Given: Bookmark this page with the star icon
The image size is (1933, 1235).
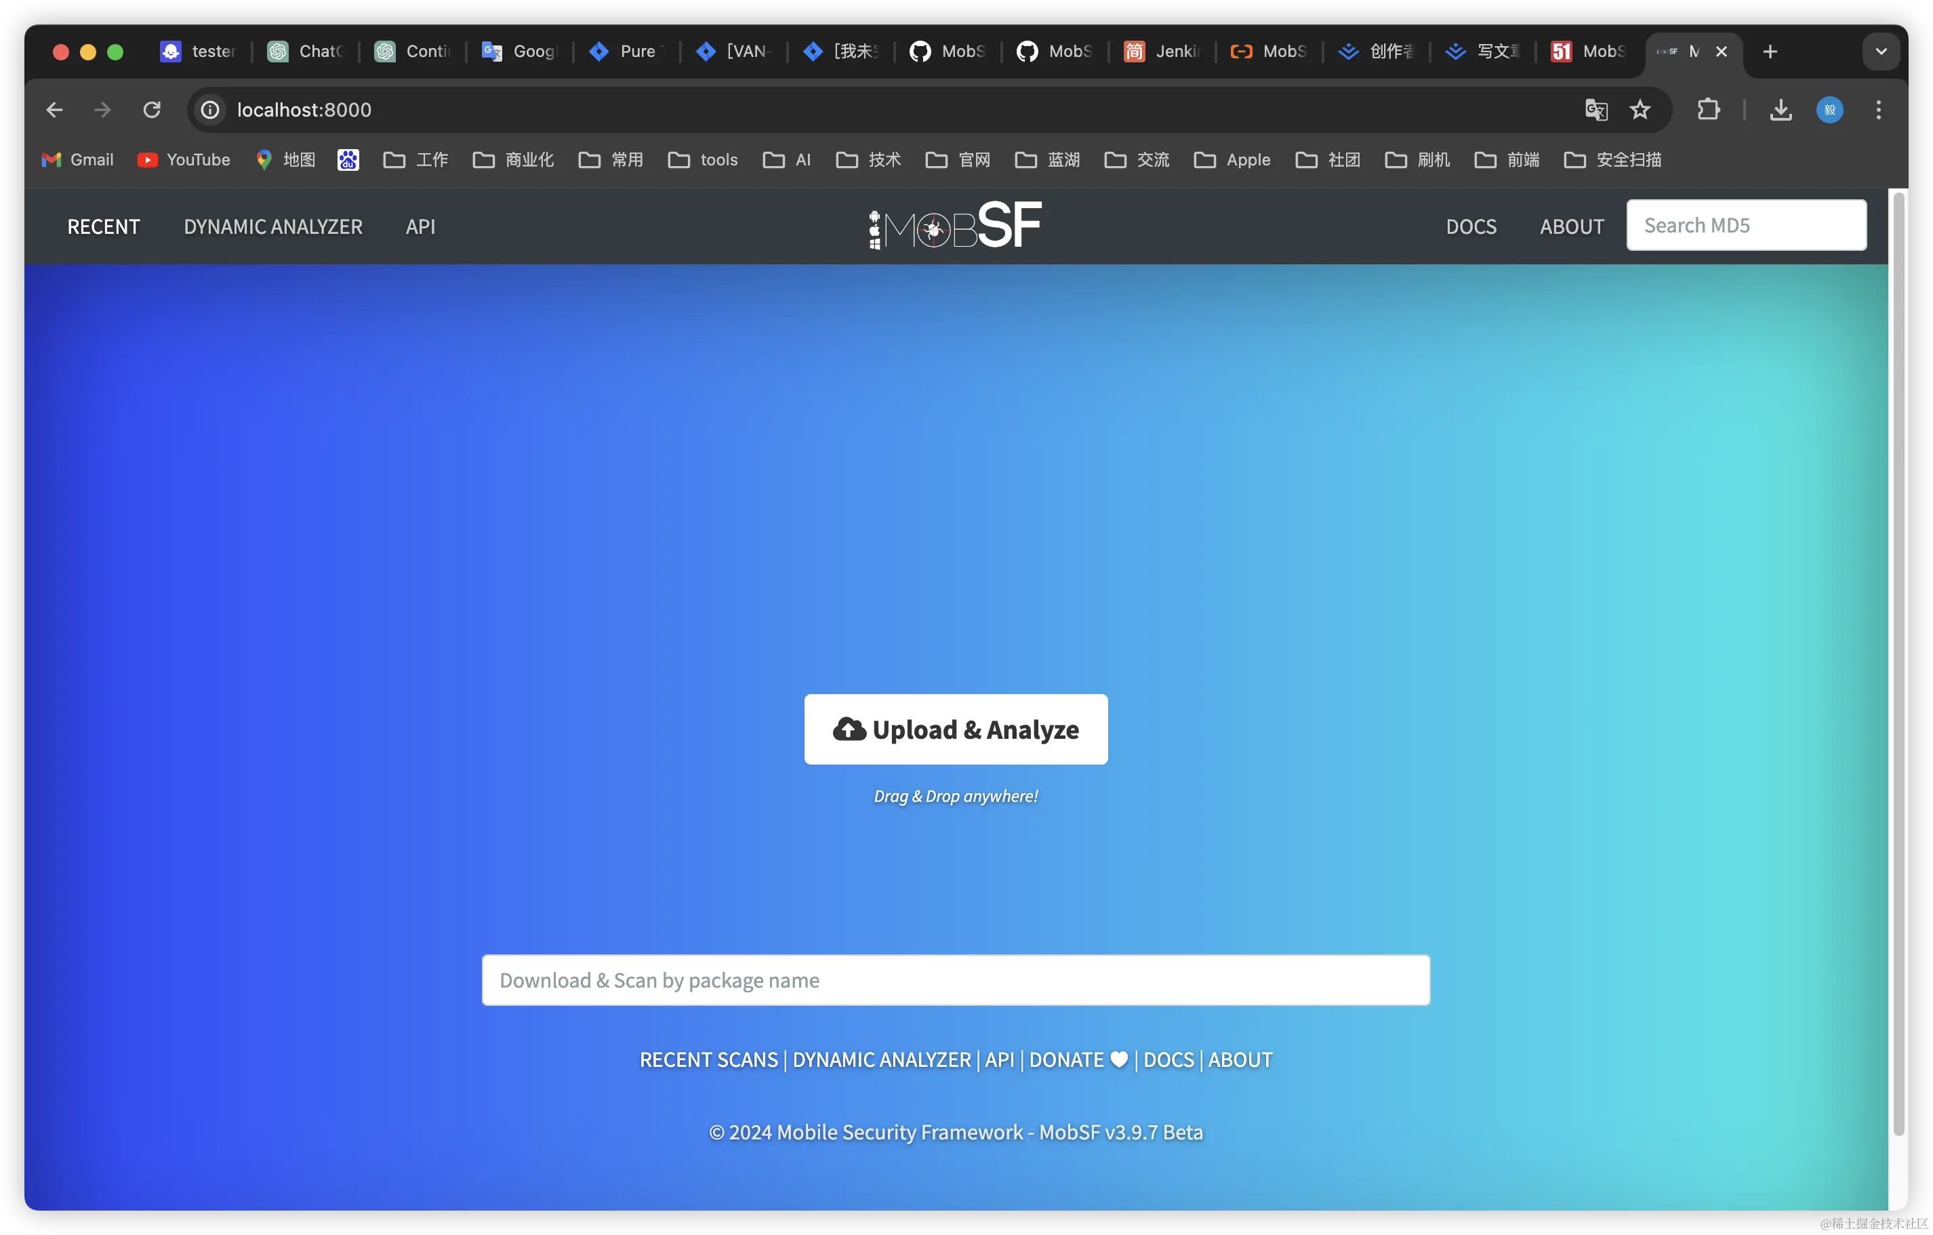Looking at the screenshot, I should pyautogui.click(x=1640, y=109).
